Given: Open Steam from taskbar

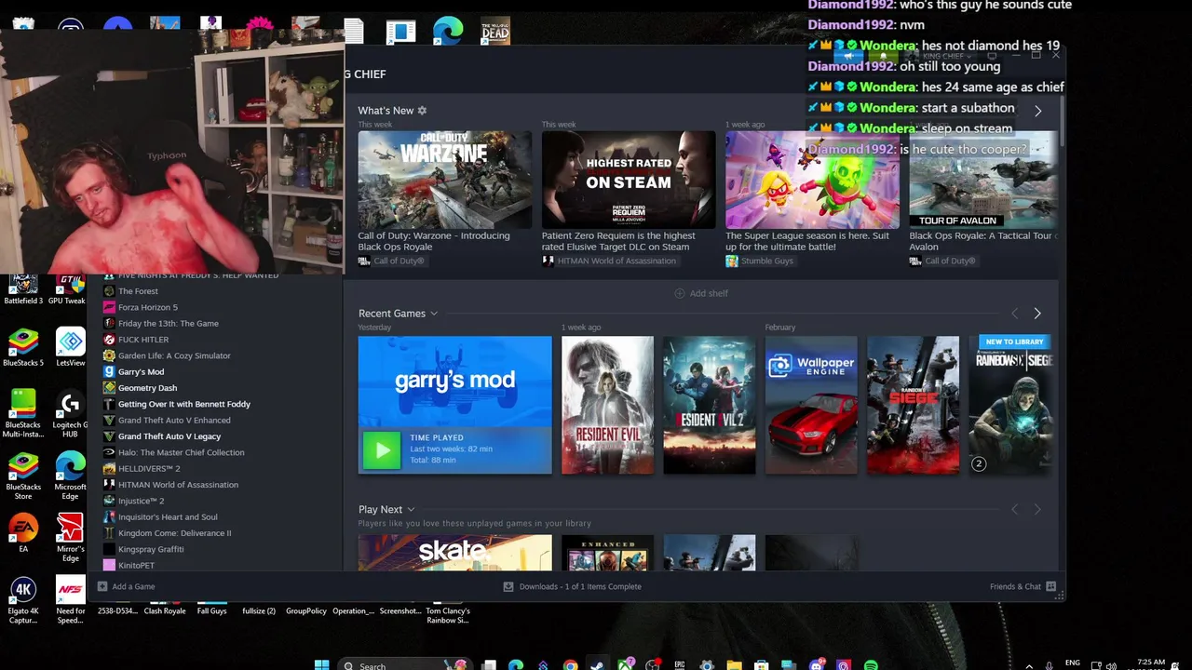Looking at the screenshot, I should coord(597,665).
